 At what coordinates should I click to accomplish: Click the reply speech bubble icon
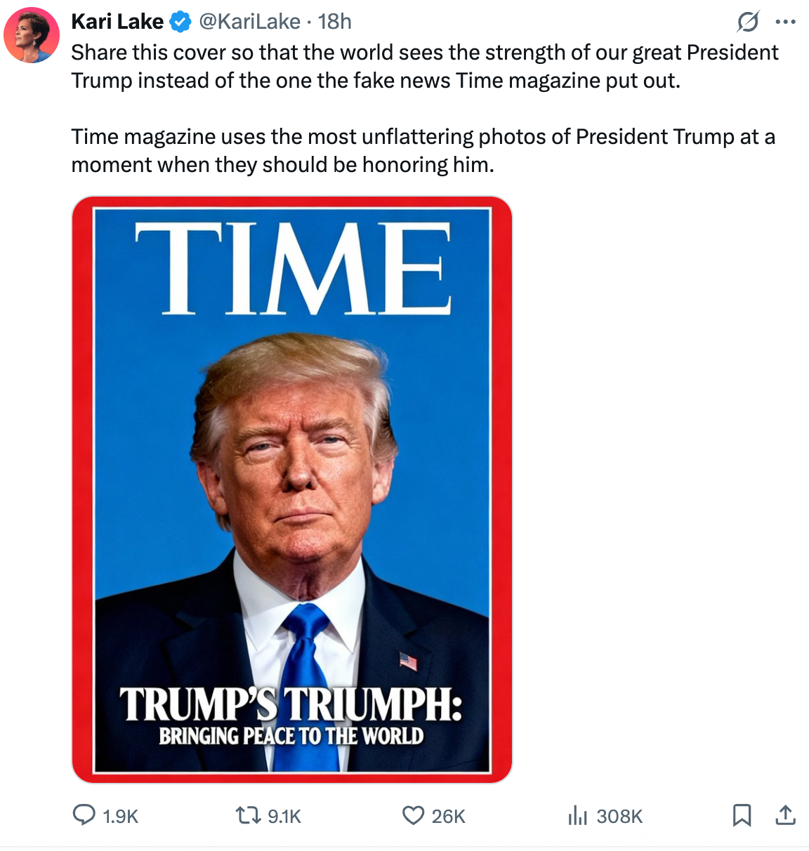coord(84,815)
